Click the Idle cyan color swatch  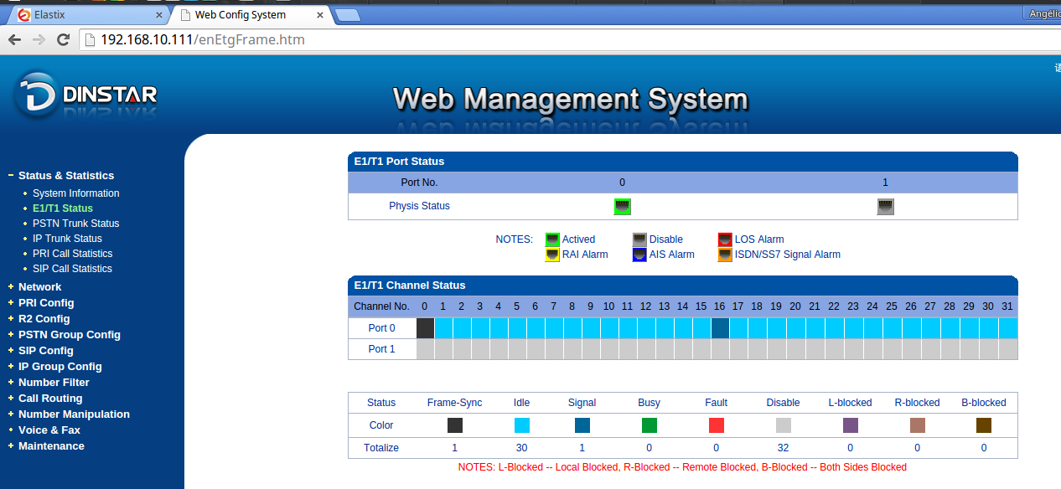pyautogui.click(x=521, y=425)
